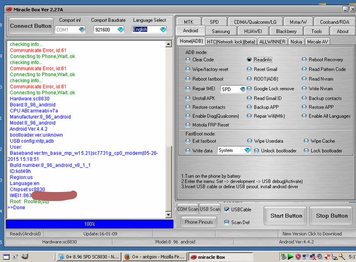This screenshot has height=262, width=356.
Task: Click the USB Scan button
Action: point(210,209)
